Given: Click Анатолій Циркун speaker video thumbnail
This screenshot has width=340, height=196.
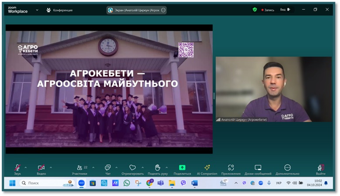Looking at the screenshot, I should click(x=274, y=89).
